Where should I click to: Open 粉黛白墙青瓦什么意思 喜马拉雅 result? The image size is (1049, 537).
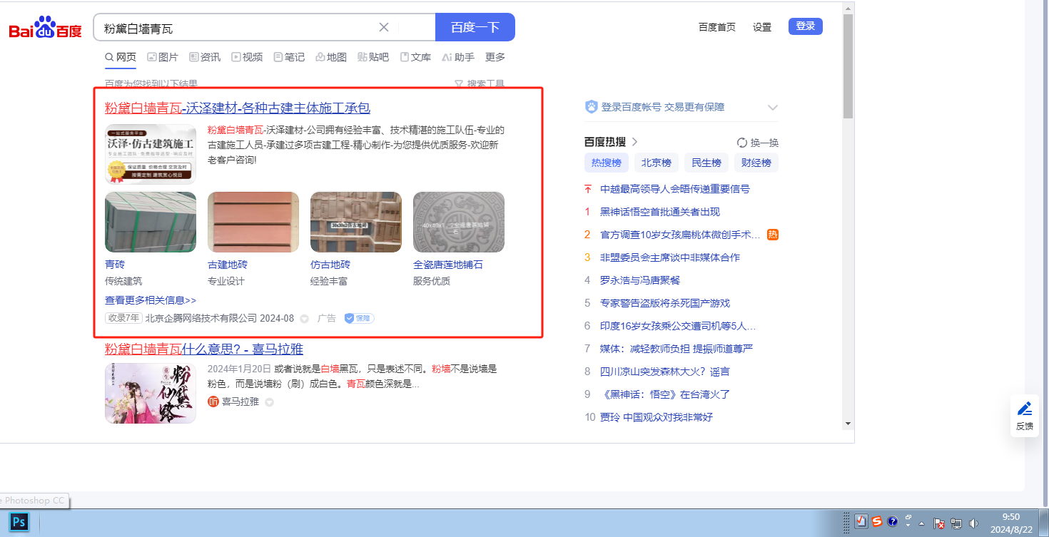204,349
